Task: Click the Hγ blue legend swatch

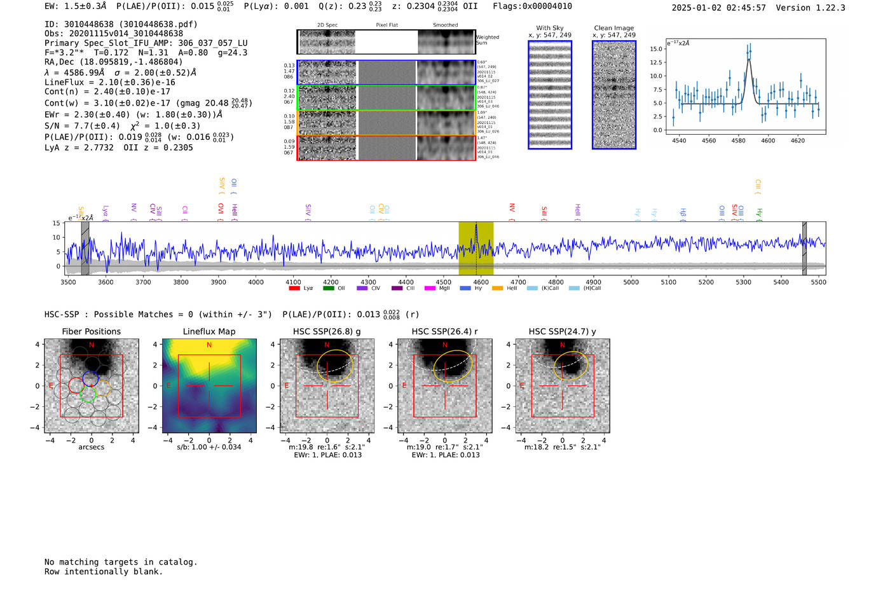Action: pos(465,289)
